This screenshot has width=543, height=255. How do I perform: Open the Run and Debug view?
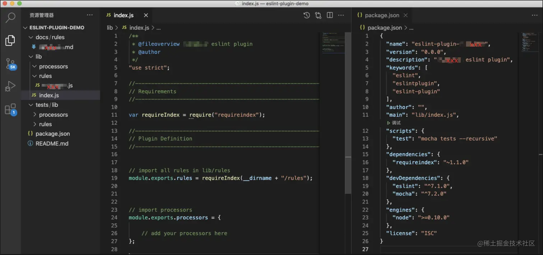pos(10,86)
